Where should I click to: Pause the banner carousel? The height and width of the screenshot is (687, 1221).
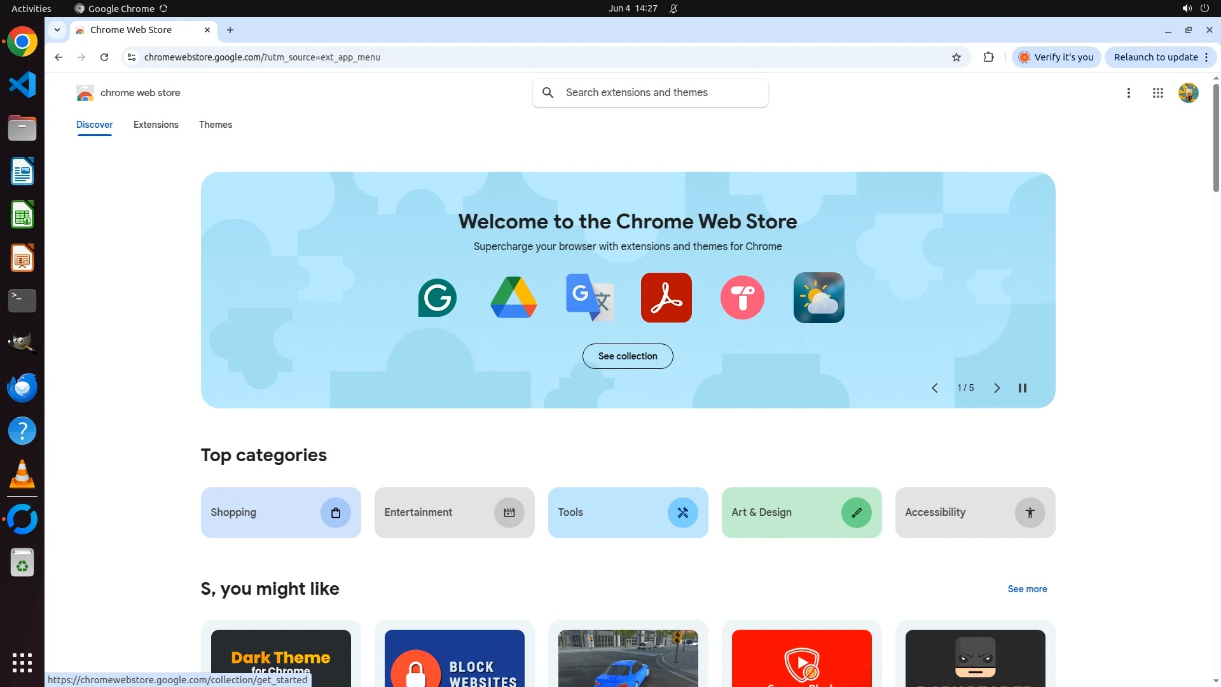1022,388
